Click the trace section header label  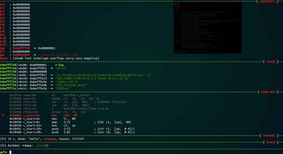270,142
